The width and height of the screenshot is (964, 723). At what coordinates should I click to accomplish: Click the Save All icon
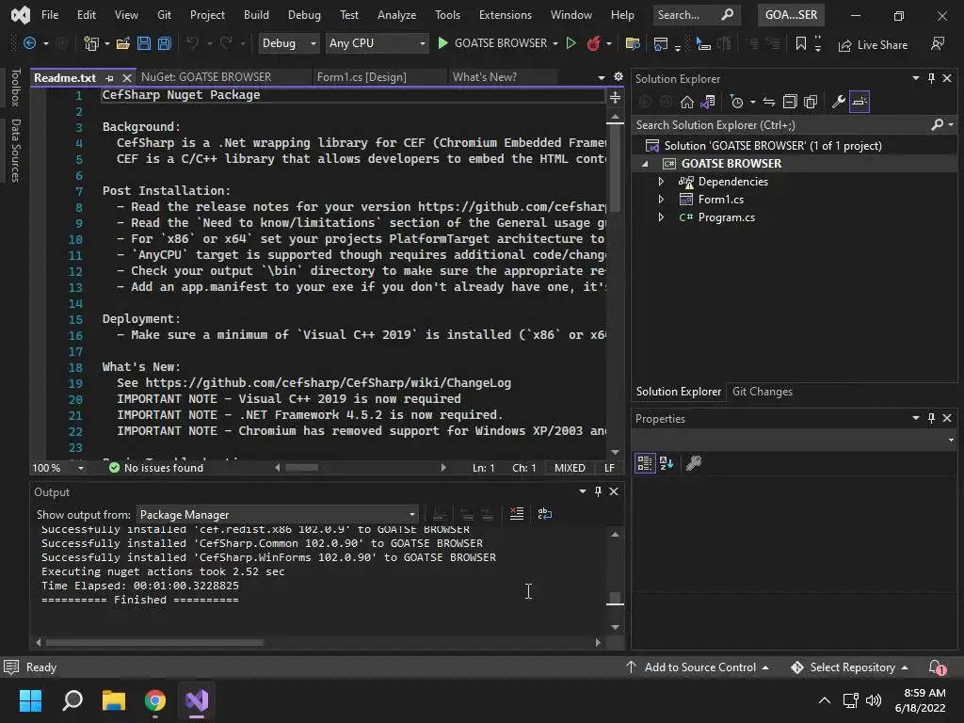tap(165, 43)
